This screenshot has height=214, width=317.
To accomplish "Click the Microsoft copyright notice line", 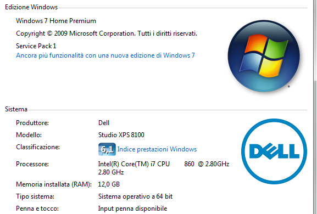I will pos(107,33).
